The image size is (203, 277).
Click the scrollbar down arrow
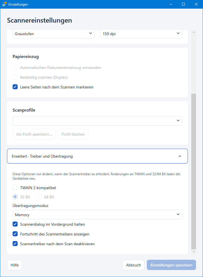[x=193, y=252]
